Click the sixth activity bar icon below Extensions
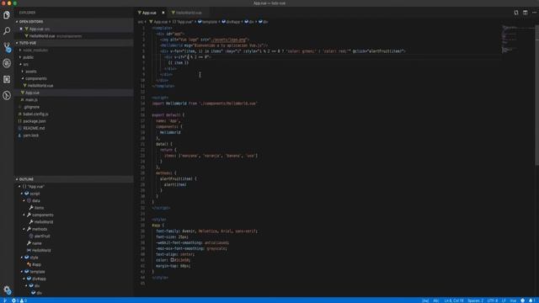Image resolution: width=539 pixels, height=303 pixels. pyautogui.click(x=7, y=95)
